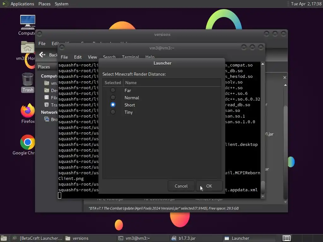Open the terminal Edit menu
Screen dimensions: 323x242
[78, 57]
